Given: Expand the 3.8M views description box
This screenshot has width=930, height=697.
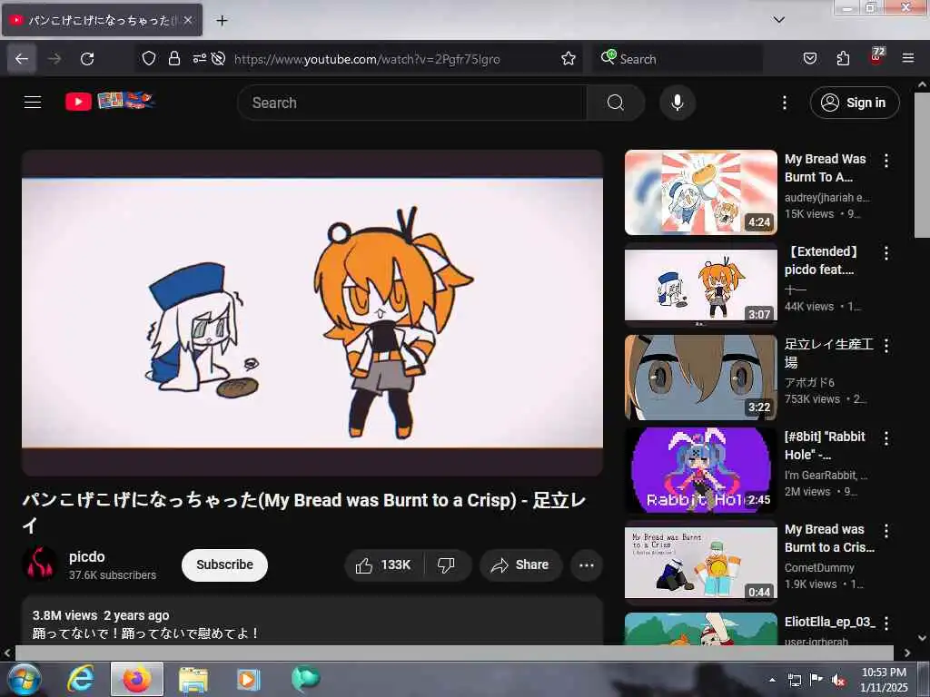Looking at the screenshot, I should [x=312, y=621].
